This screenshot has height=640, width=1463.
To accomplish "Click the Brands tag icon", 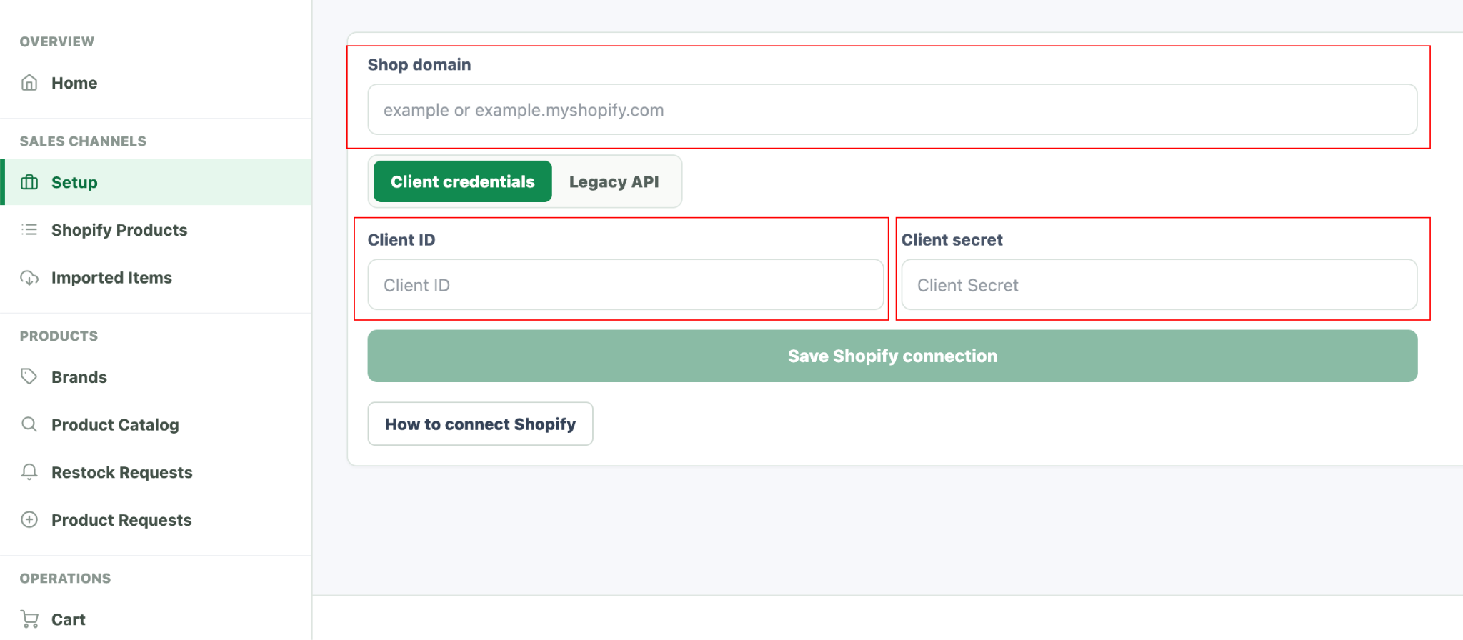I will [29, 376].
